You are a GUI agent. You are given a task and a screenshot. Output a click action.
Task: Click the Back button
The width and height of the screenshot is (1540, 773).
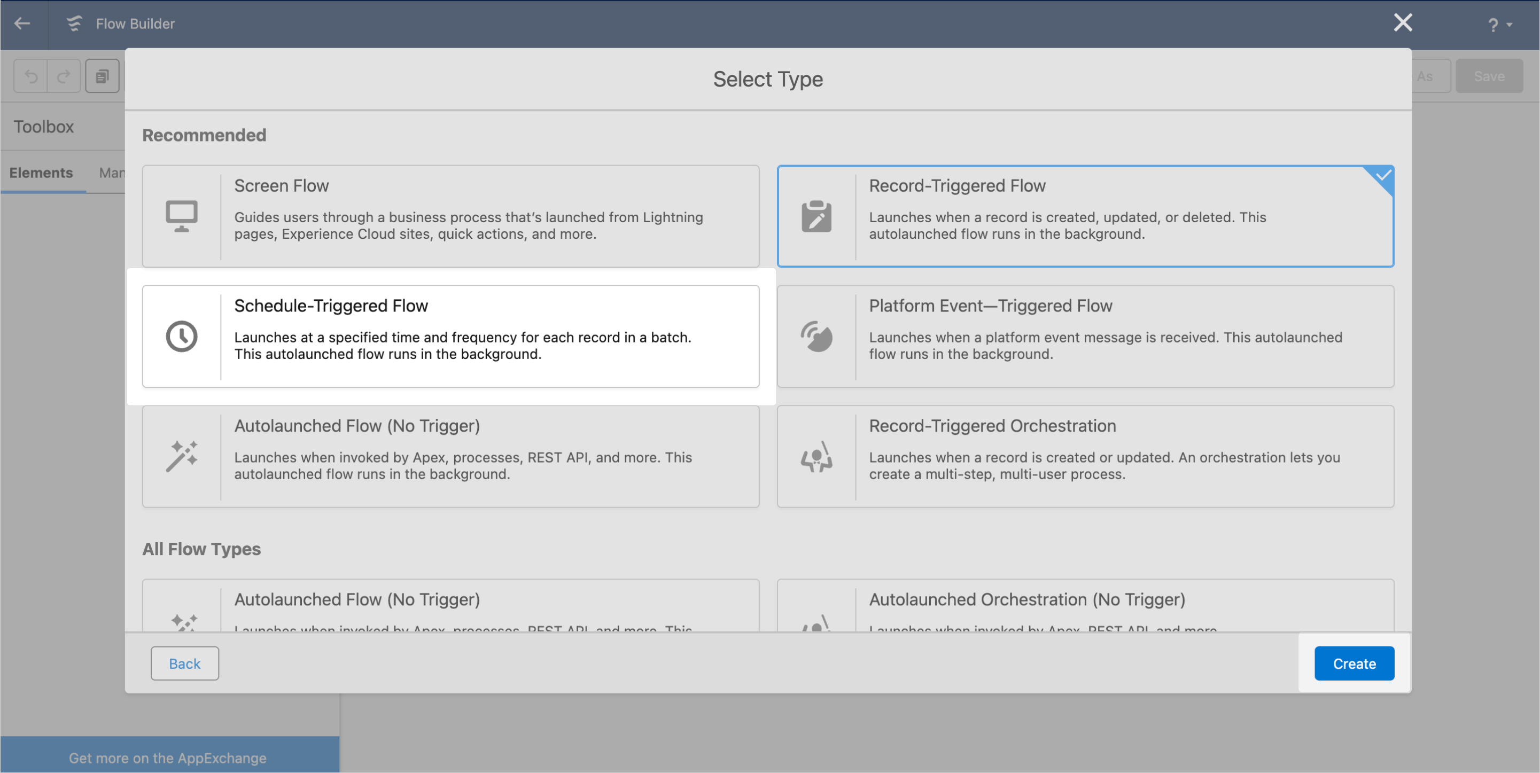point(184,663)
